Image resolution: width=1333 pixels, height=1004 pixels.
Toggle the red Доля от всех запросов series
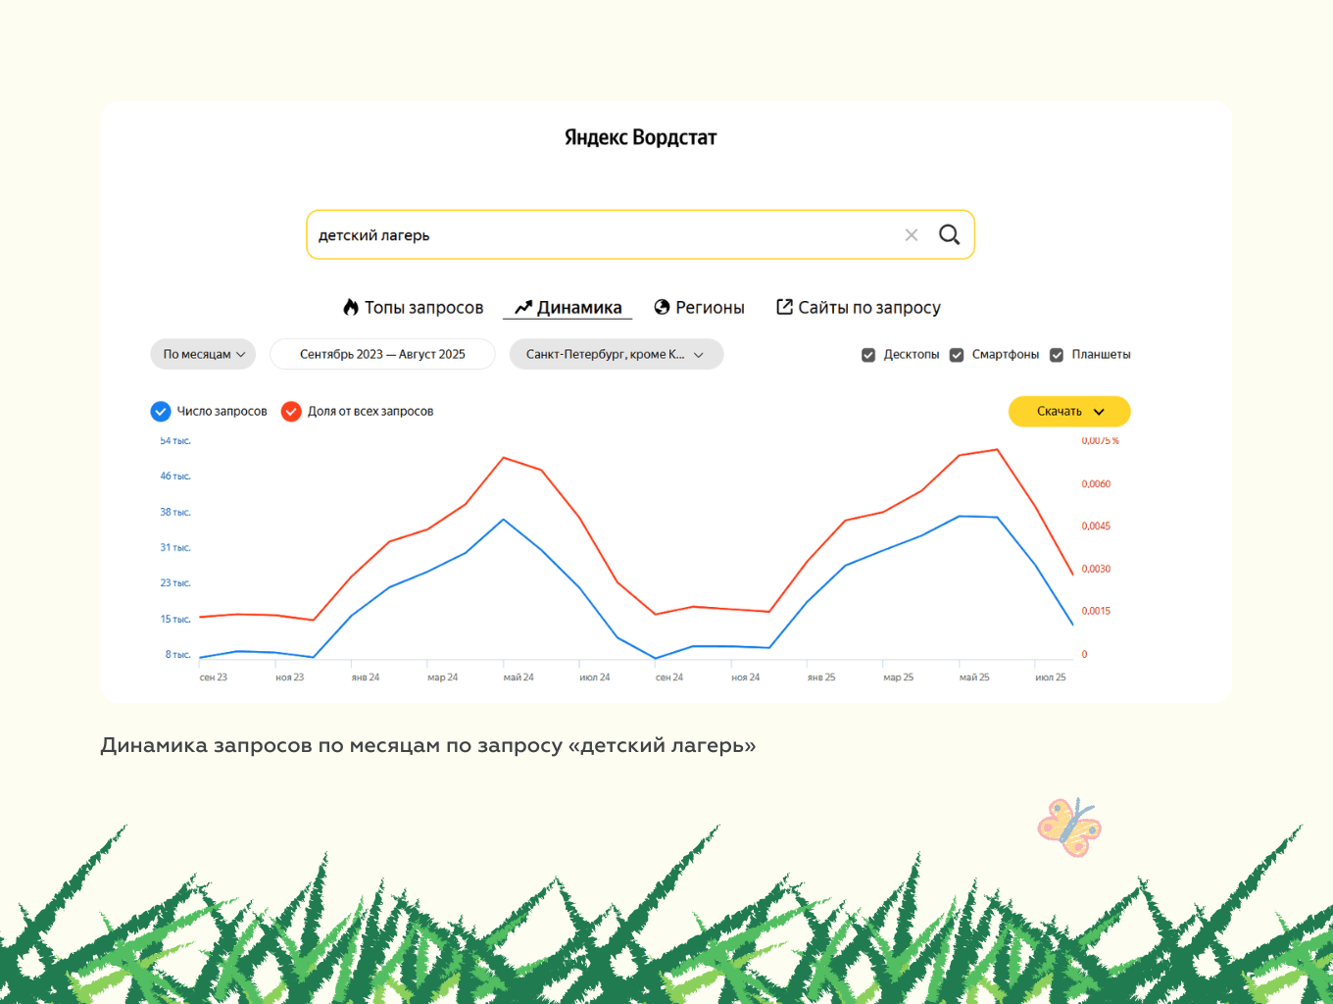(291, 412)
